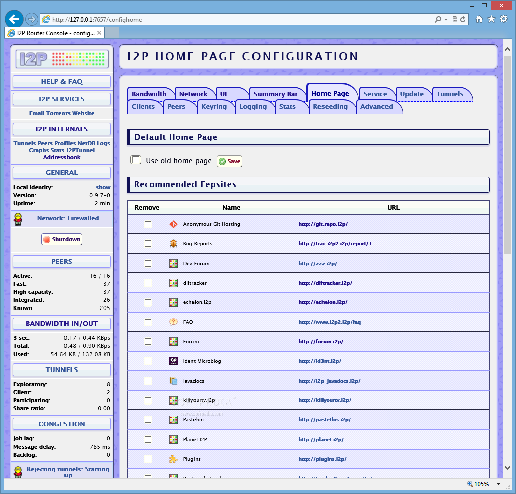
Task: Click the Bug Reports beetle icon
Action: coord(173,244)
